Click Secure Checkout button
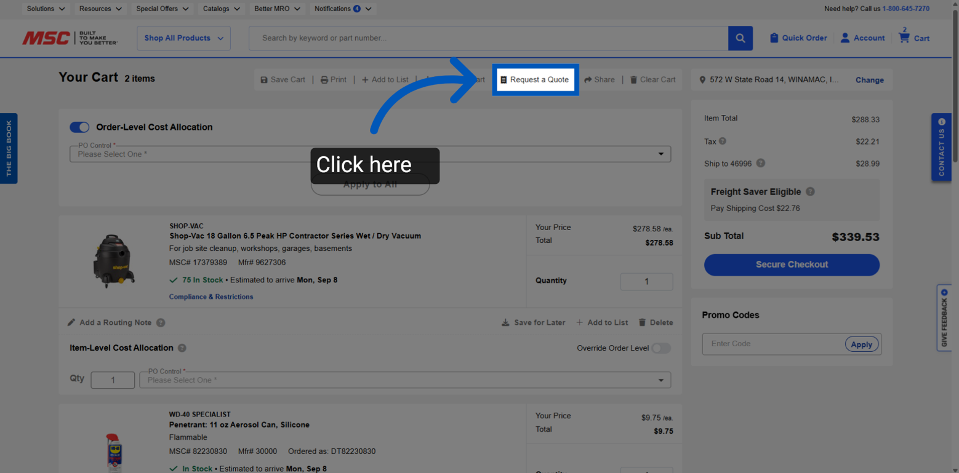 (x=792, y=264)
